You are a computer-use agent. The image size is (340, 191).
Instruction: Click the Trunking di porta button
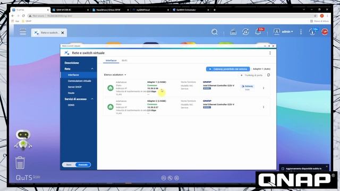click(x=251, y=75)
